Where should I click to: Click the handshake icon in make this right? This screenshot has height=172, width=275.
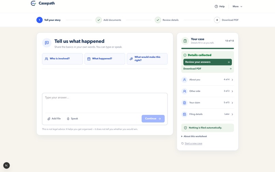click(131, 59)
